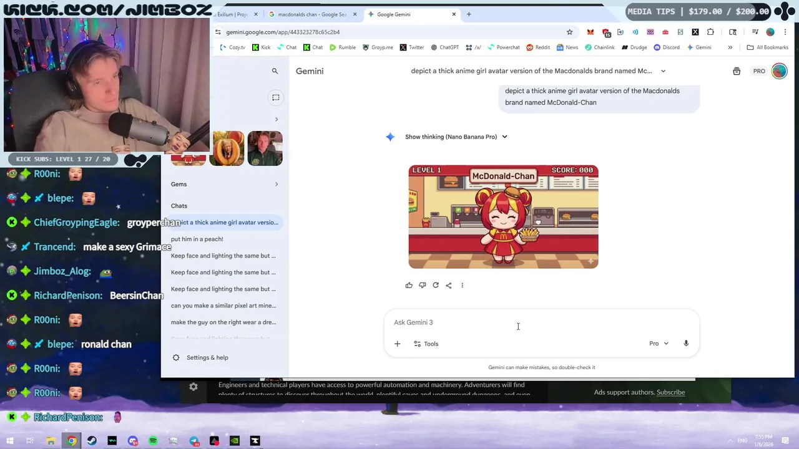Open the Cozy.tv bookmark
Viewport: 799px width, 449px height.
tap(232, 47)
